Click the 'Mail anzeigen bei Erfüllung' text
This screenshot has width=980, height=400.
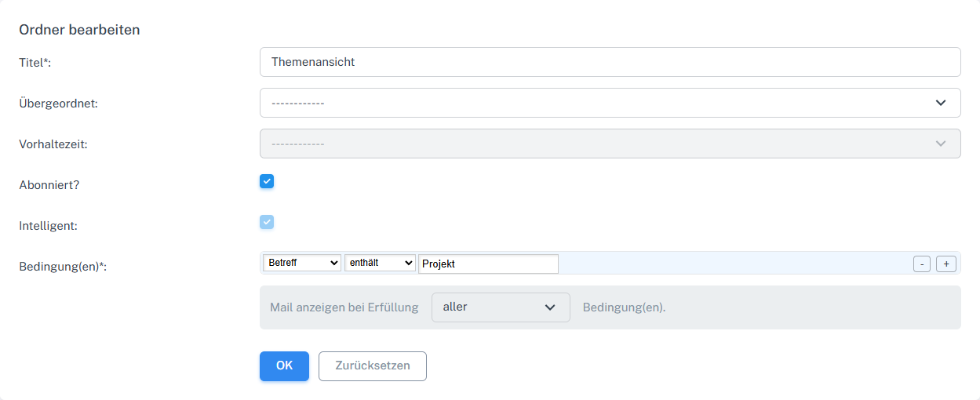point(344,307)
